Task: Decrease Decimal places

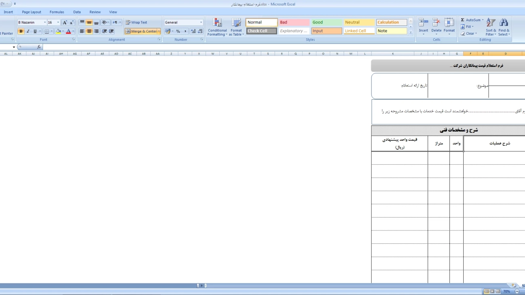Action: 200,31
